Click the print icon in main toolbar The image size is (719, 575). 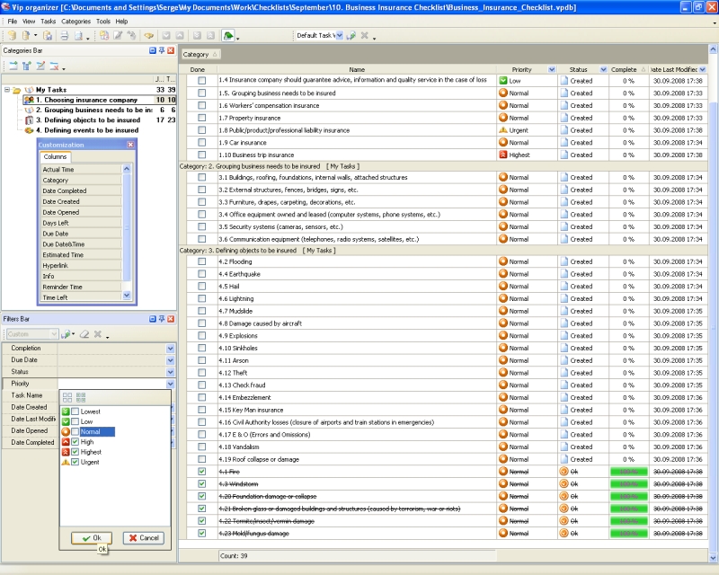pos(63,36)
